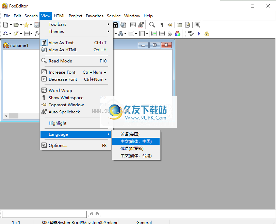Click the fountain pen toolbar icon
The width and height of the screenshot is (277, 224).
[x=16, y=34]
